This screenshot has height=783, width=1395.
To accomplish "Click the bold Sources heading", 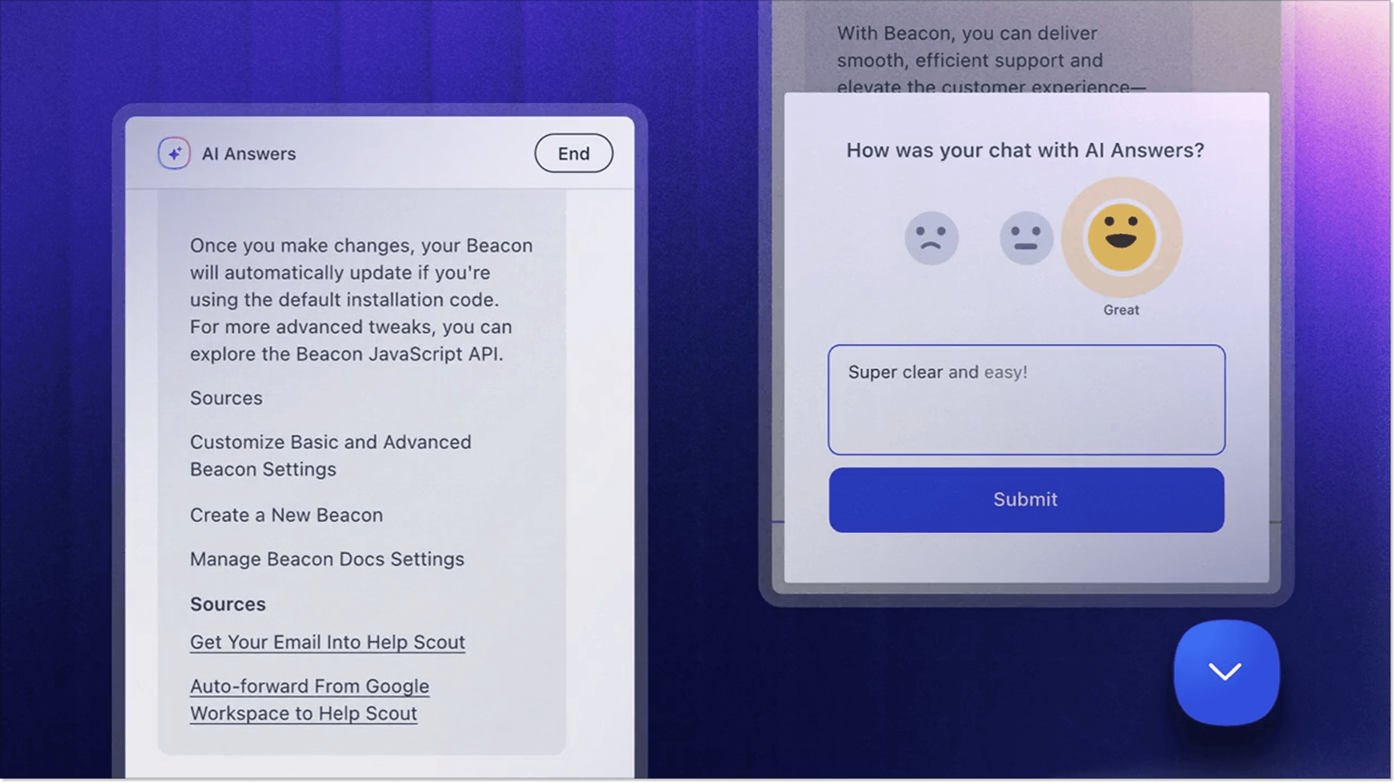I will point(228,604).
